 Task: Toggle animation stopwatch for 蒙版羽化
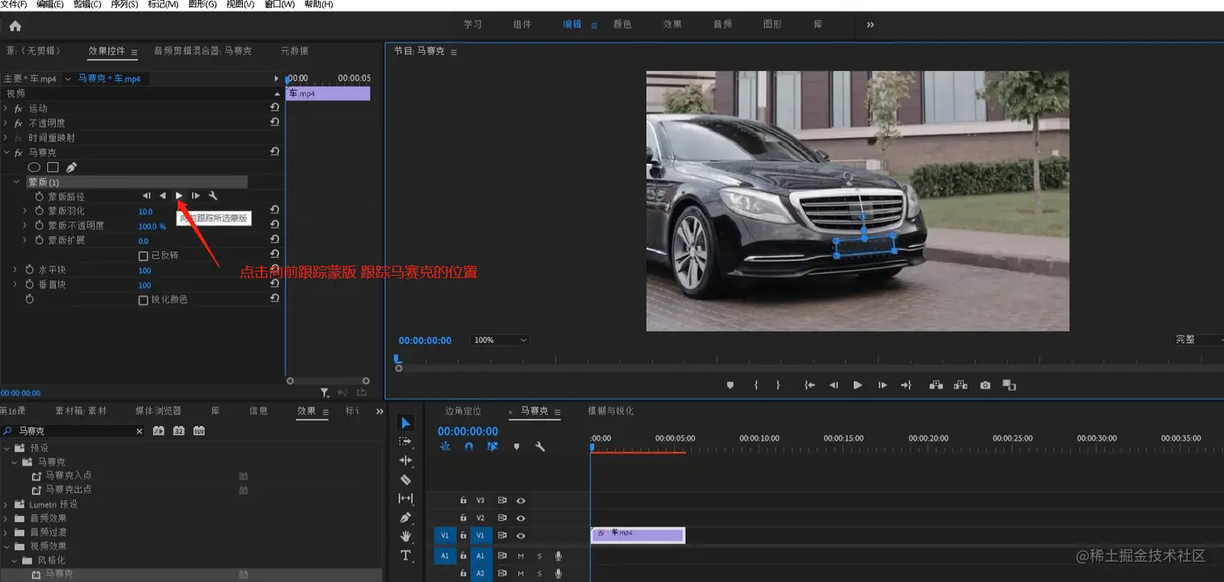(38, 210)
